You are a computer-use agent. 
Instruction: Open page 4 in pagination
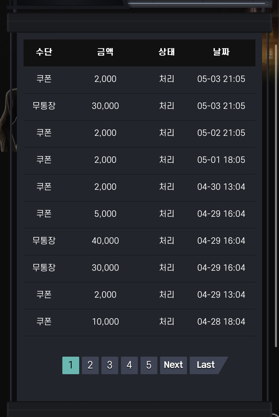129,365
